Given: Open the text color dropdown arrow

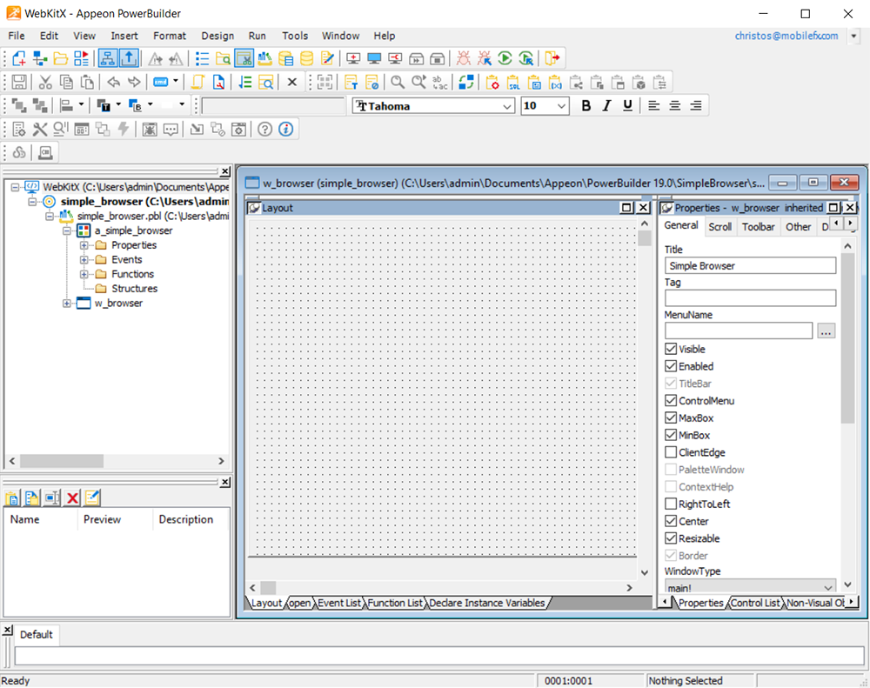Looking at the screenshot, I should click(118, 104).
